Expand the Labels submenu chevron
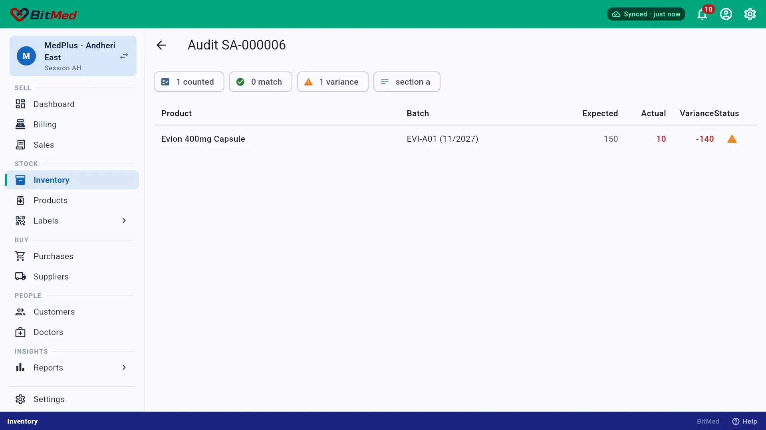 (124, 221)
